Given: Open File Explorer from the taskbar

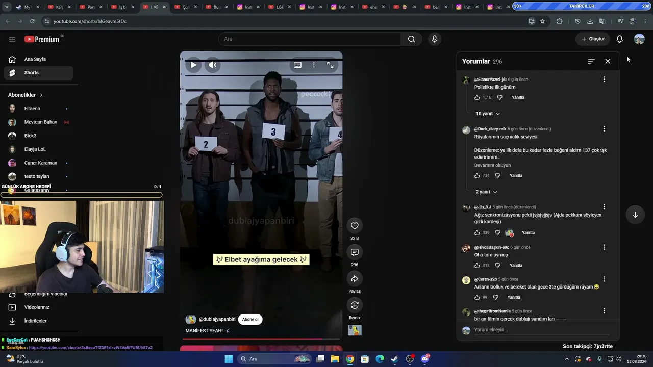Looking at the screenshot, I should (x=335, y=359).
